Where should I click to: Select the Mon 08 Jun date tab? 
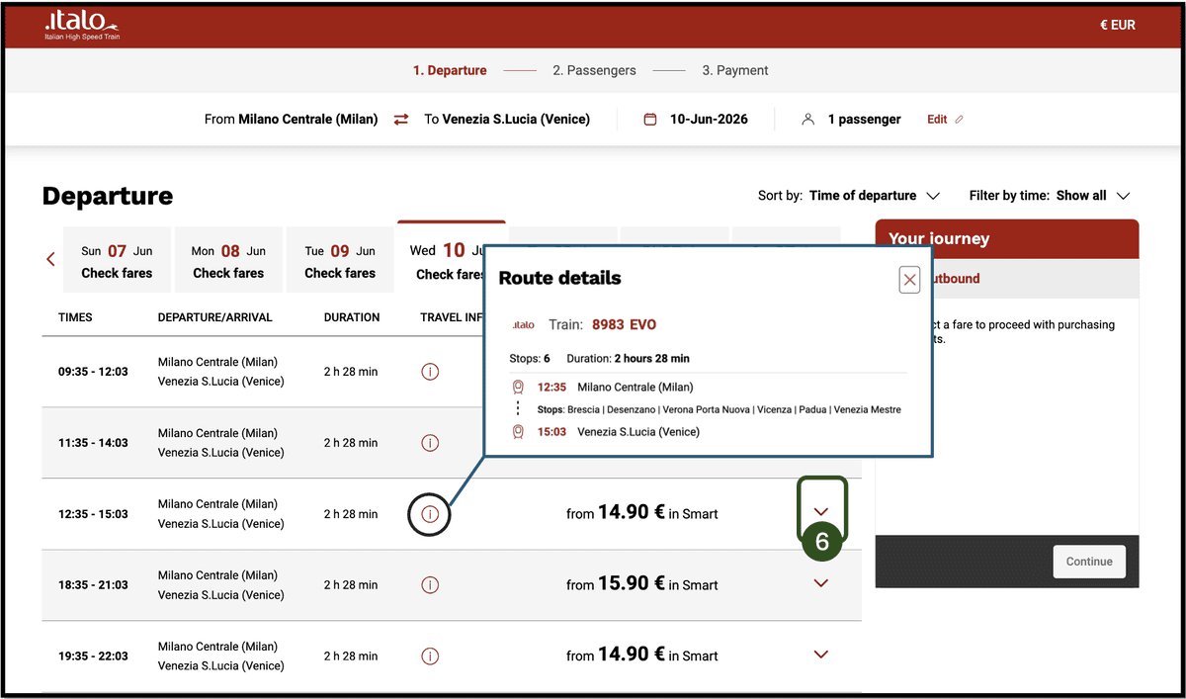[228, 260]
